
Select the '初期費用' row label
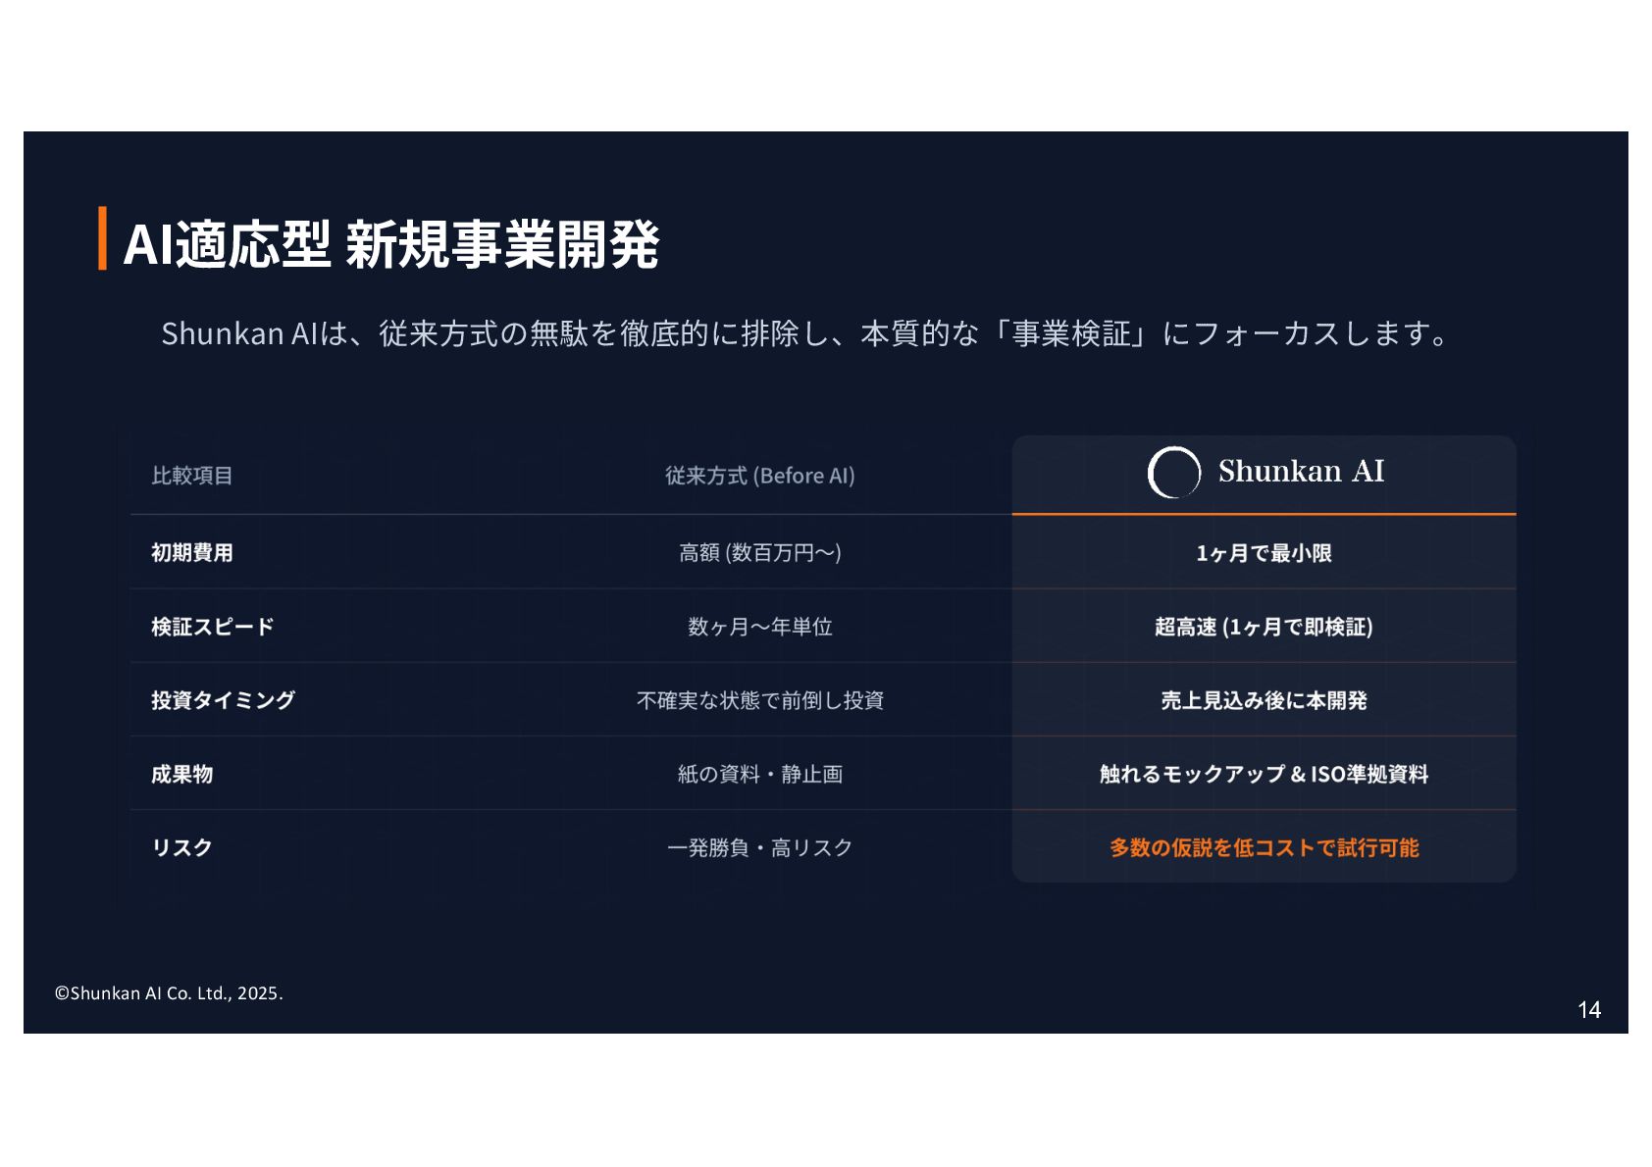[192, 553]
